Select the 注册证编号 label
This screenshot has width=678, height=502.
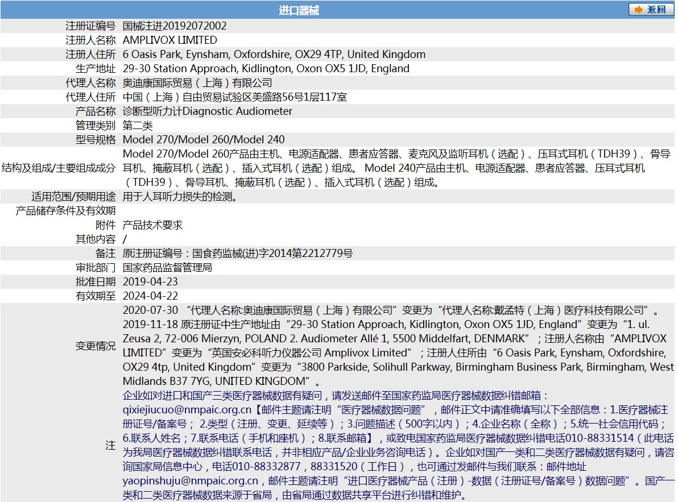90,26
